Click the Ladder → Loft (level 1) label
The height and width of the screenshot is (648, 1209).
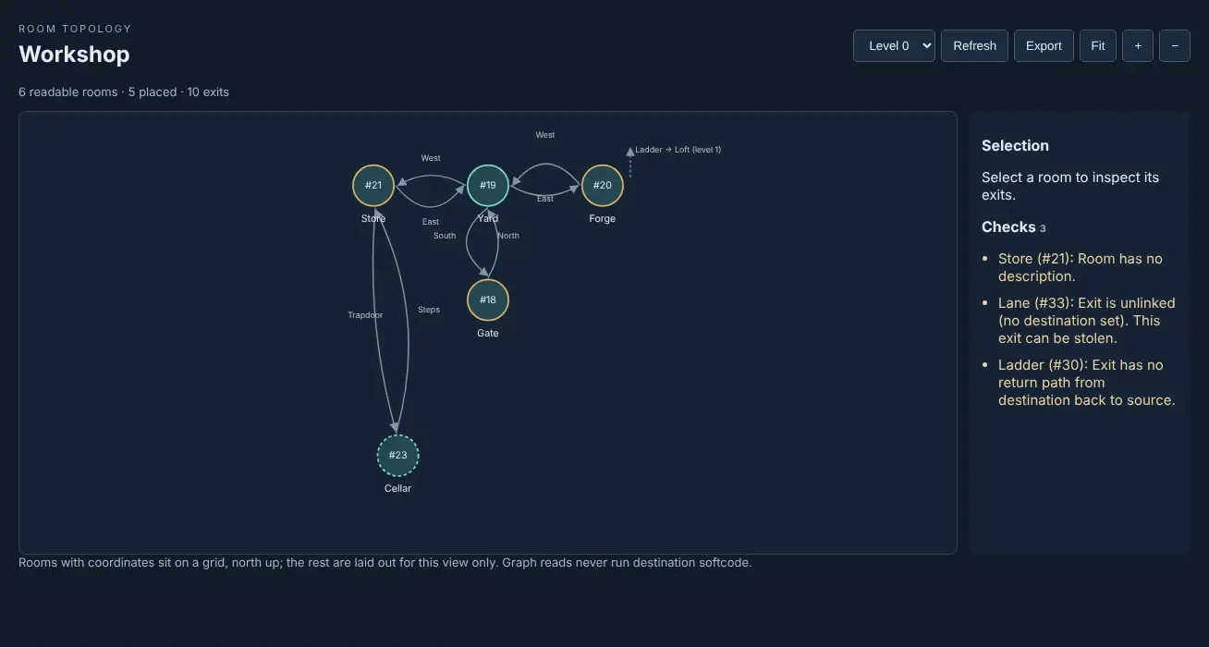pos(678,150)
